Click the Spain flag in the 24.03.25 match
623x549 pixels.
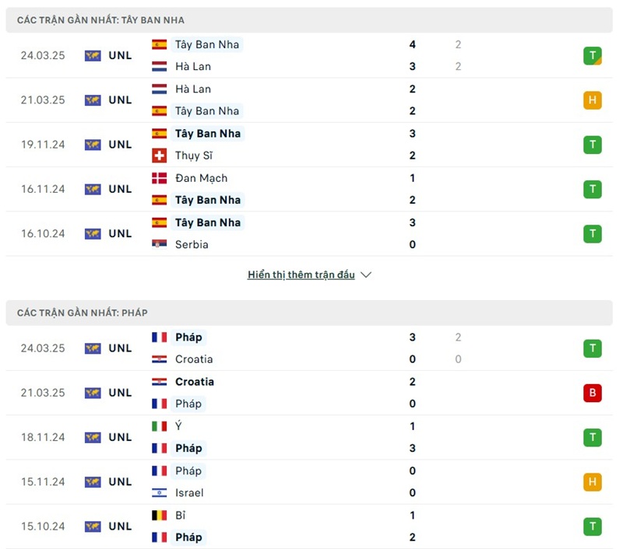(x=160, y=44)
